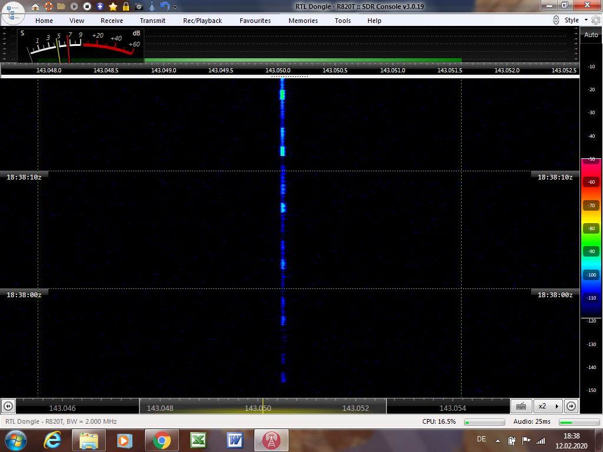Image resolution: width=603 pixels, height=452 pixels.
Task: Launch Internet Explorer from taskbar
Action: [x=52, y=440]
